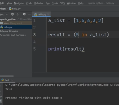
Task: Close the hello run tab
Action: coord(12,80)
